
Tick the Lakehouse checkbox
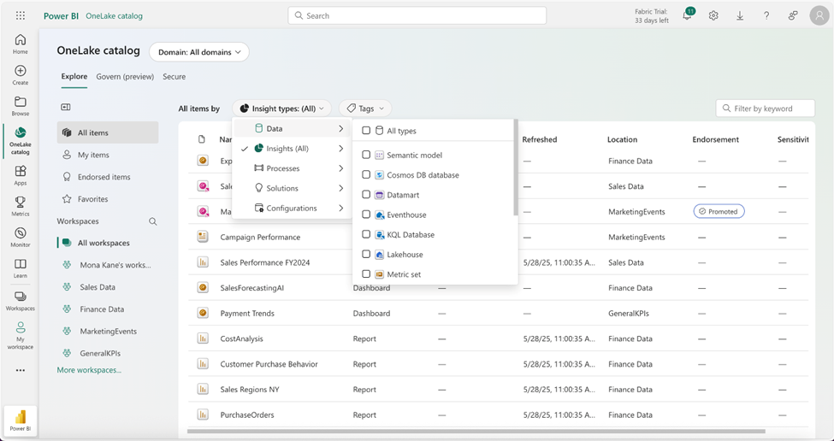pos(366,255)
